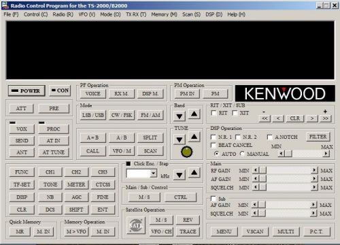This screenshot has height=245, width=340.
Task: Enable the A.NOTCH checkbox
Action: [270, 137]
